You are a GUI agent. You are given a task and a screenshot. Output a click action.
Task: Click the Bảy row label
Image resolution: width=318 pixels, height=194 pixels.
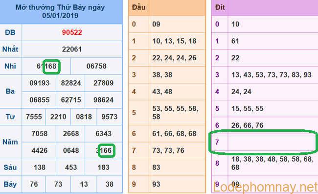coord(10,184)
